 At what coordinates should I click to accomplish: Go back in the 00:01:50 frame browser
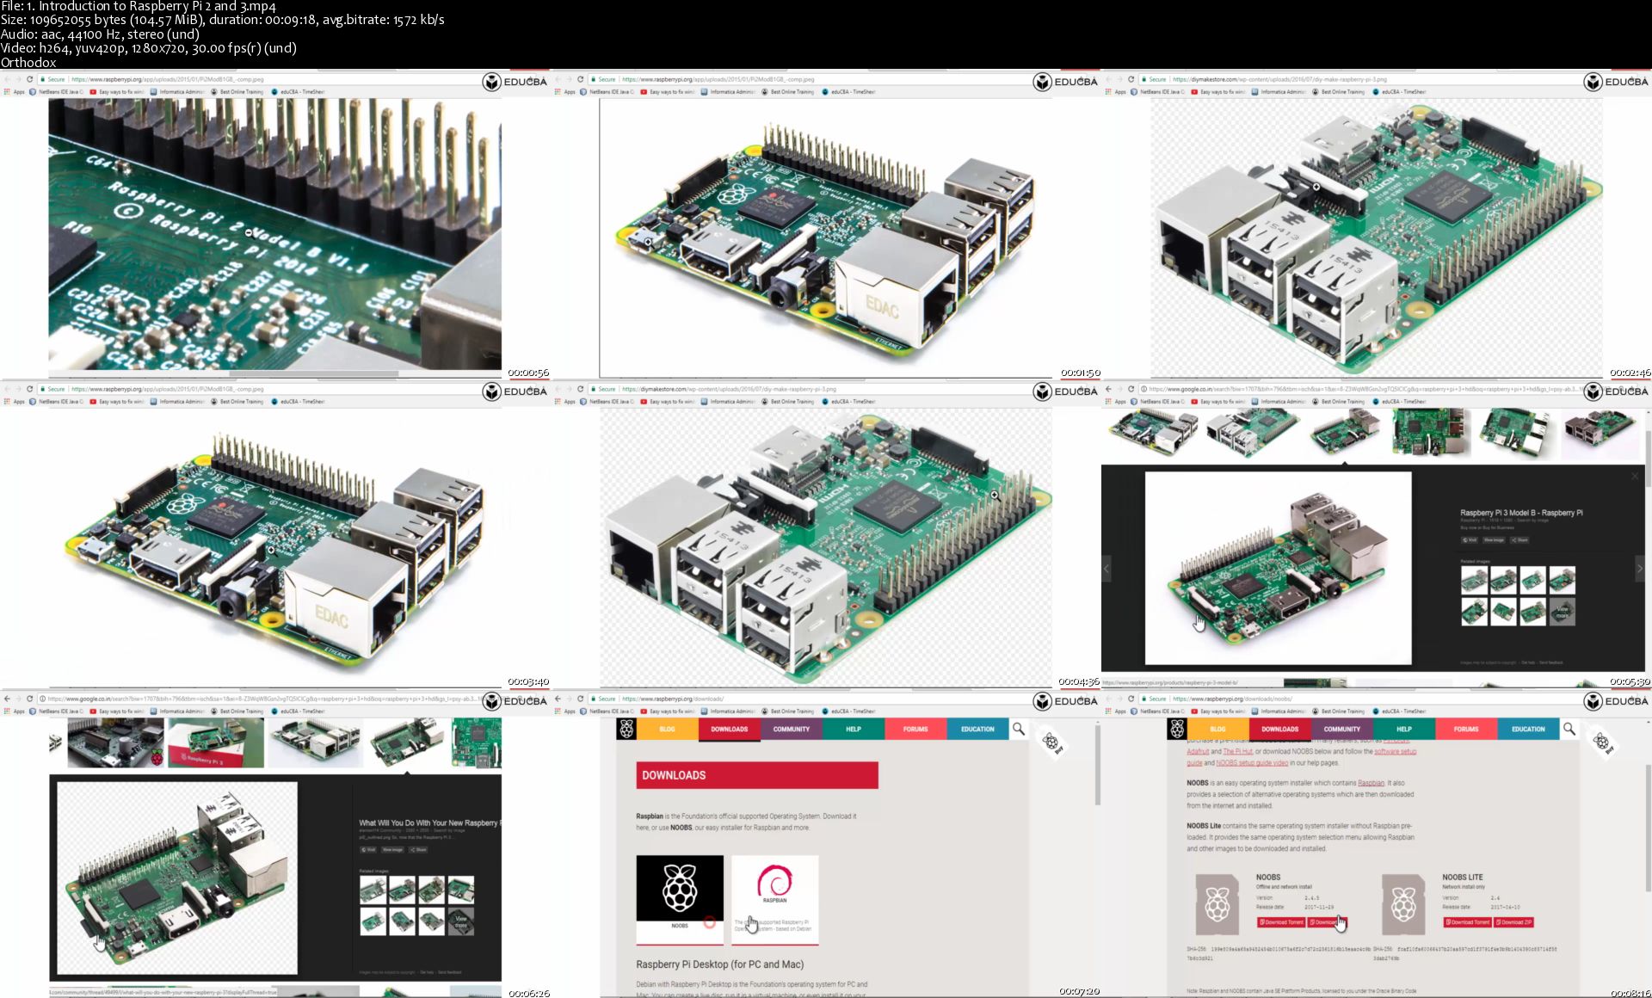[x=558, y=79]
